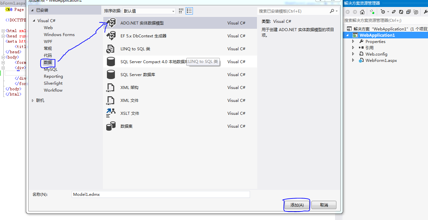428x220 pixels.
Task: Click Solution Explorer Back arrow
Action: [x=348, y=12]
